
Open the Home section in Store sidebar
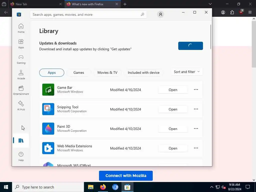21,28
